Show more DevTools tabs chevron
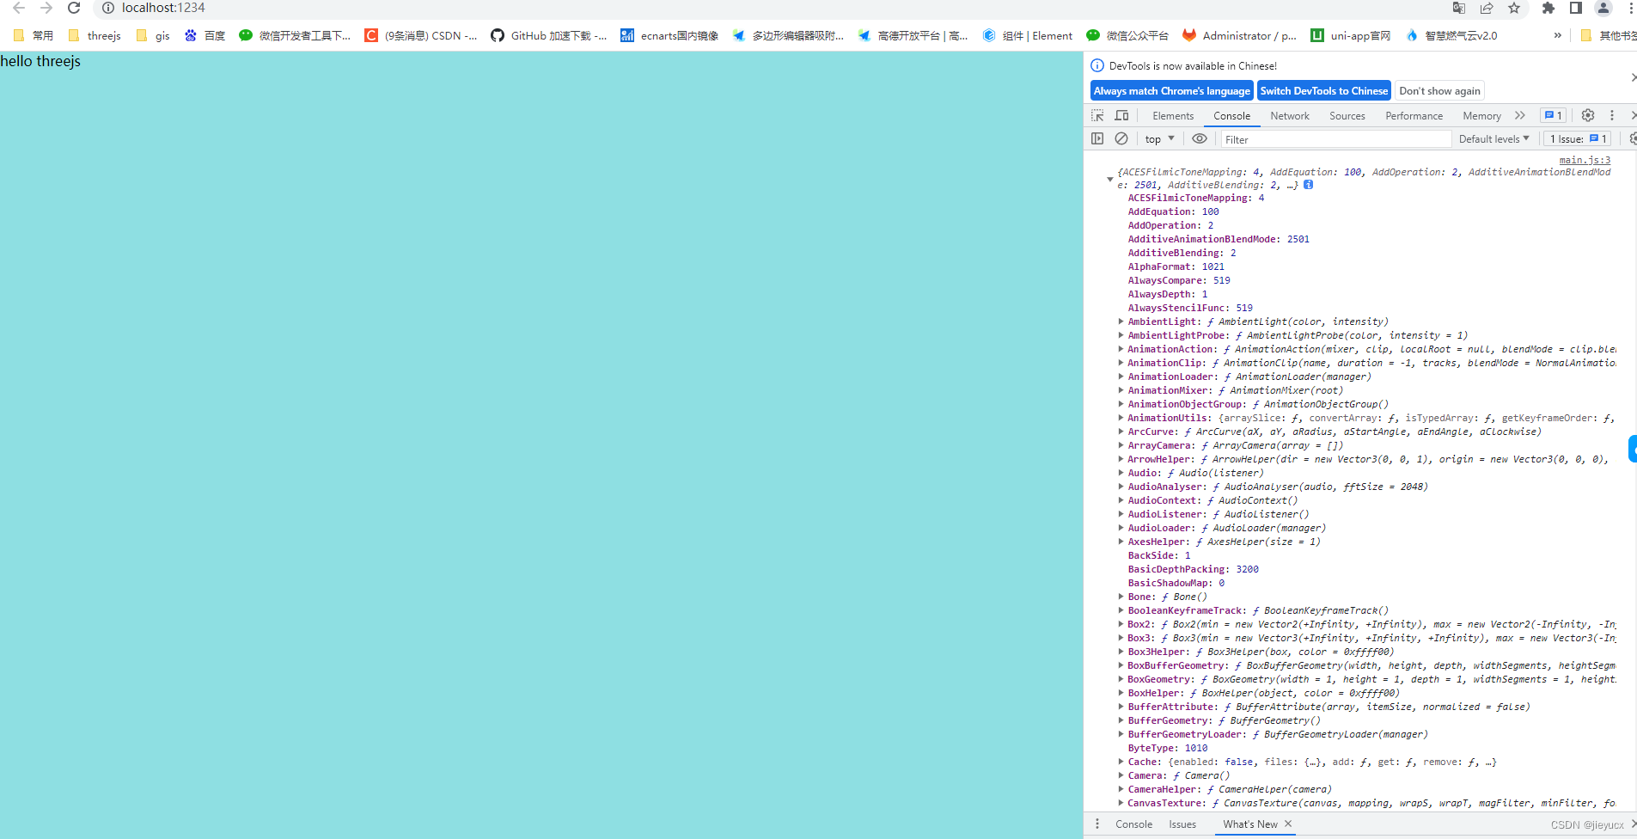This screenshot has height=839, width=1637. [1520, 115]
